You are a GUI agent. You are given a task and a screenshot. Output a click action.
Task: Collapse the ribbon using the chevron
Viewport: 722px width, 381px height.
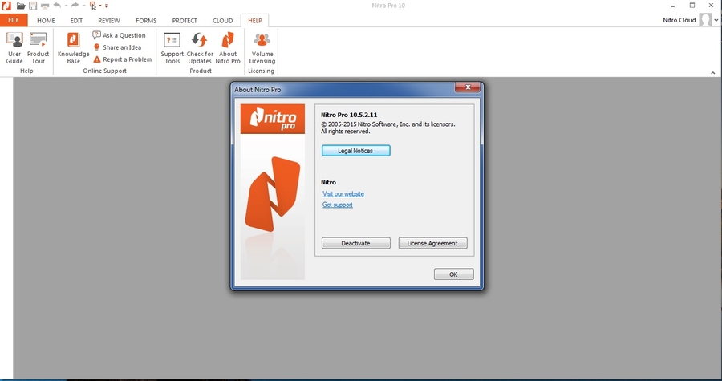[712, 73]
